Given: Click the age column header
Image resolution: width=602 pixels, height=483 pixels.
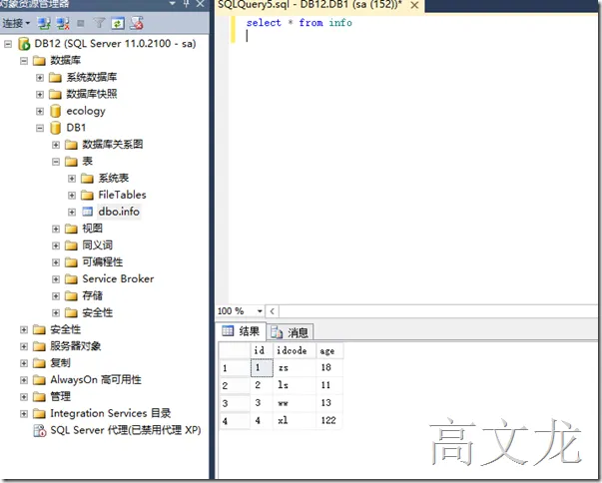Looking at the screenshot, I should click(329, 350).
